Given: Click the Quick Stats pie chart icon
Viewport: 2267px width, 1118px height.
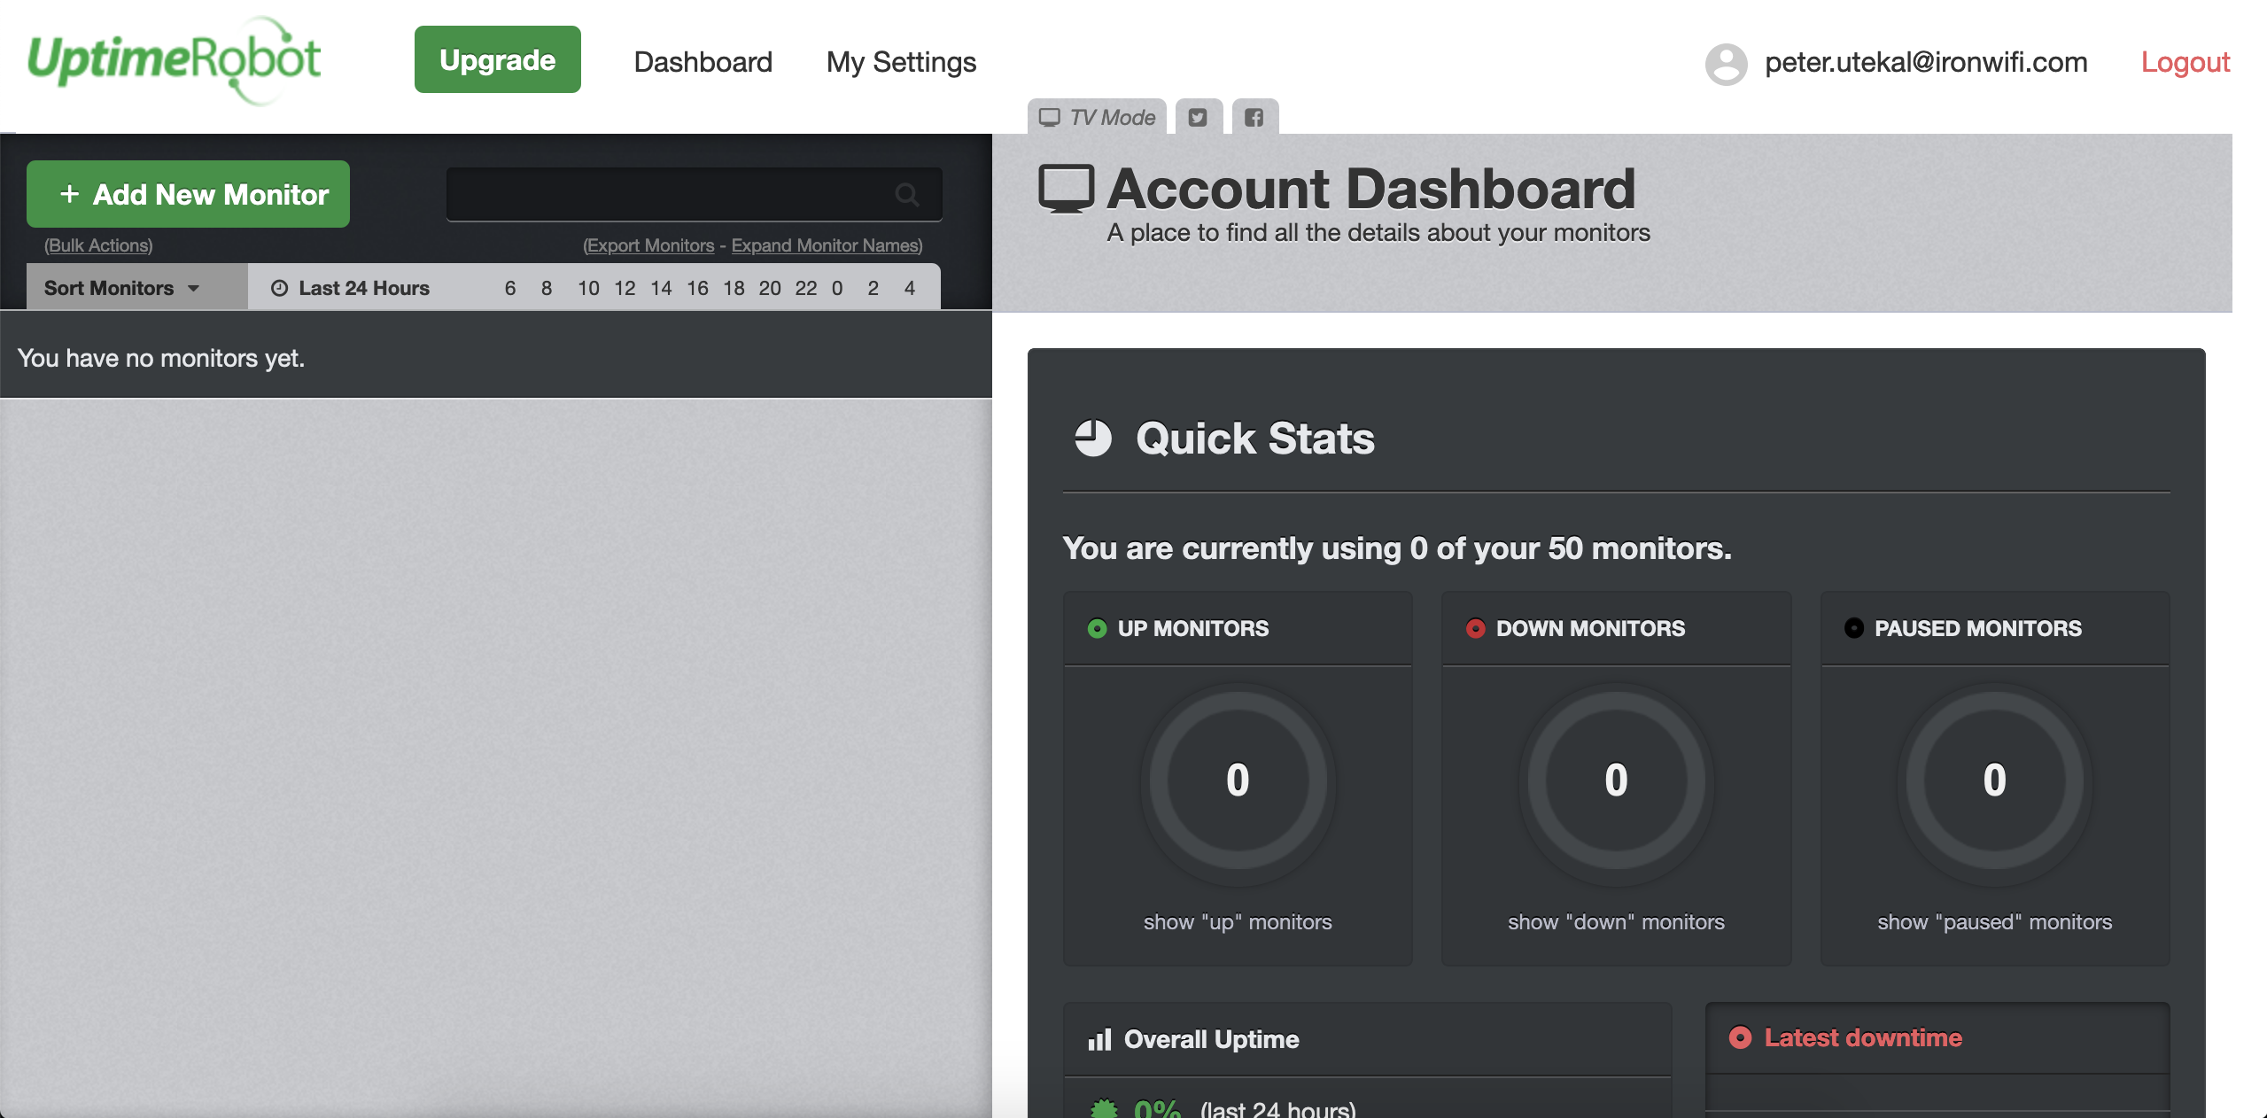Looking at the screenshot, I should [1092, 437].
